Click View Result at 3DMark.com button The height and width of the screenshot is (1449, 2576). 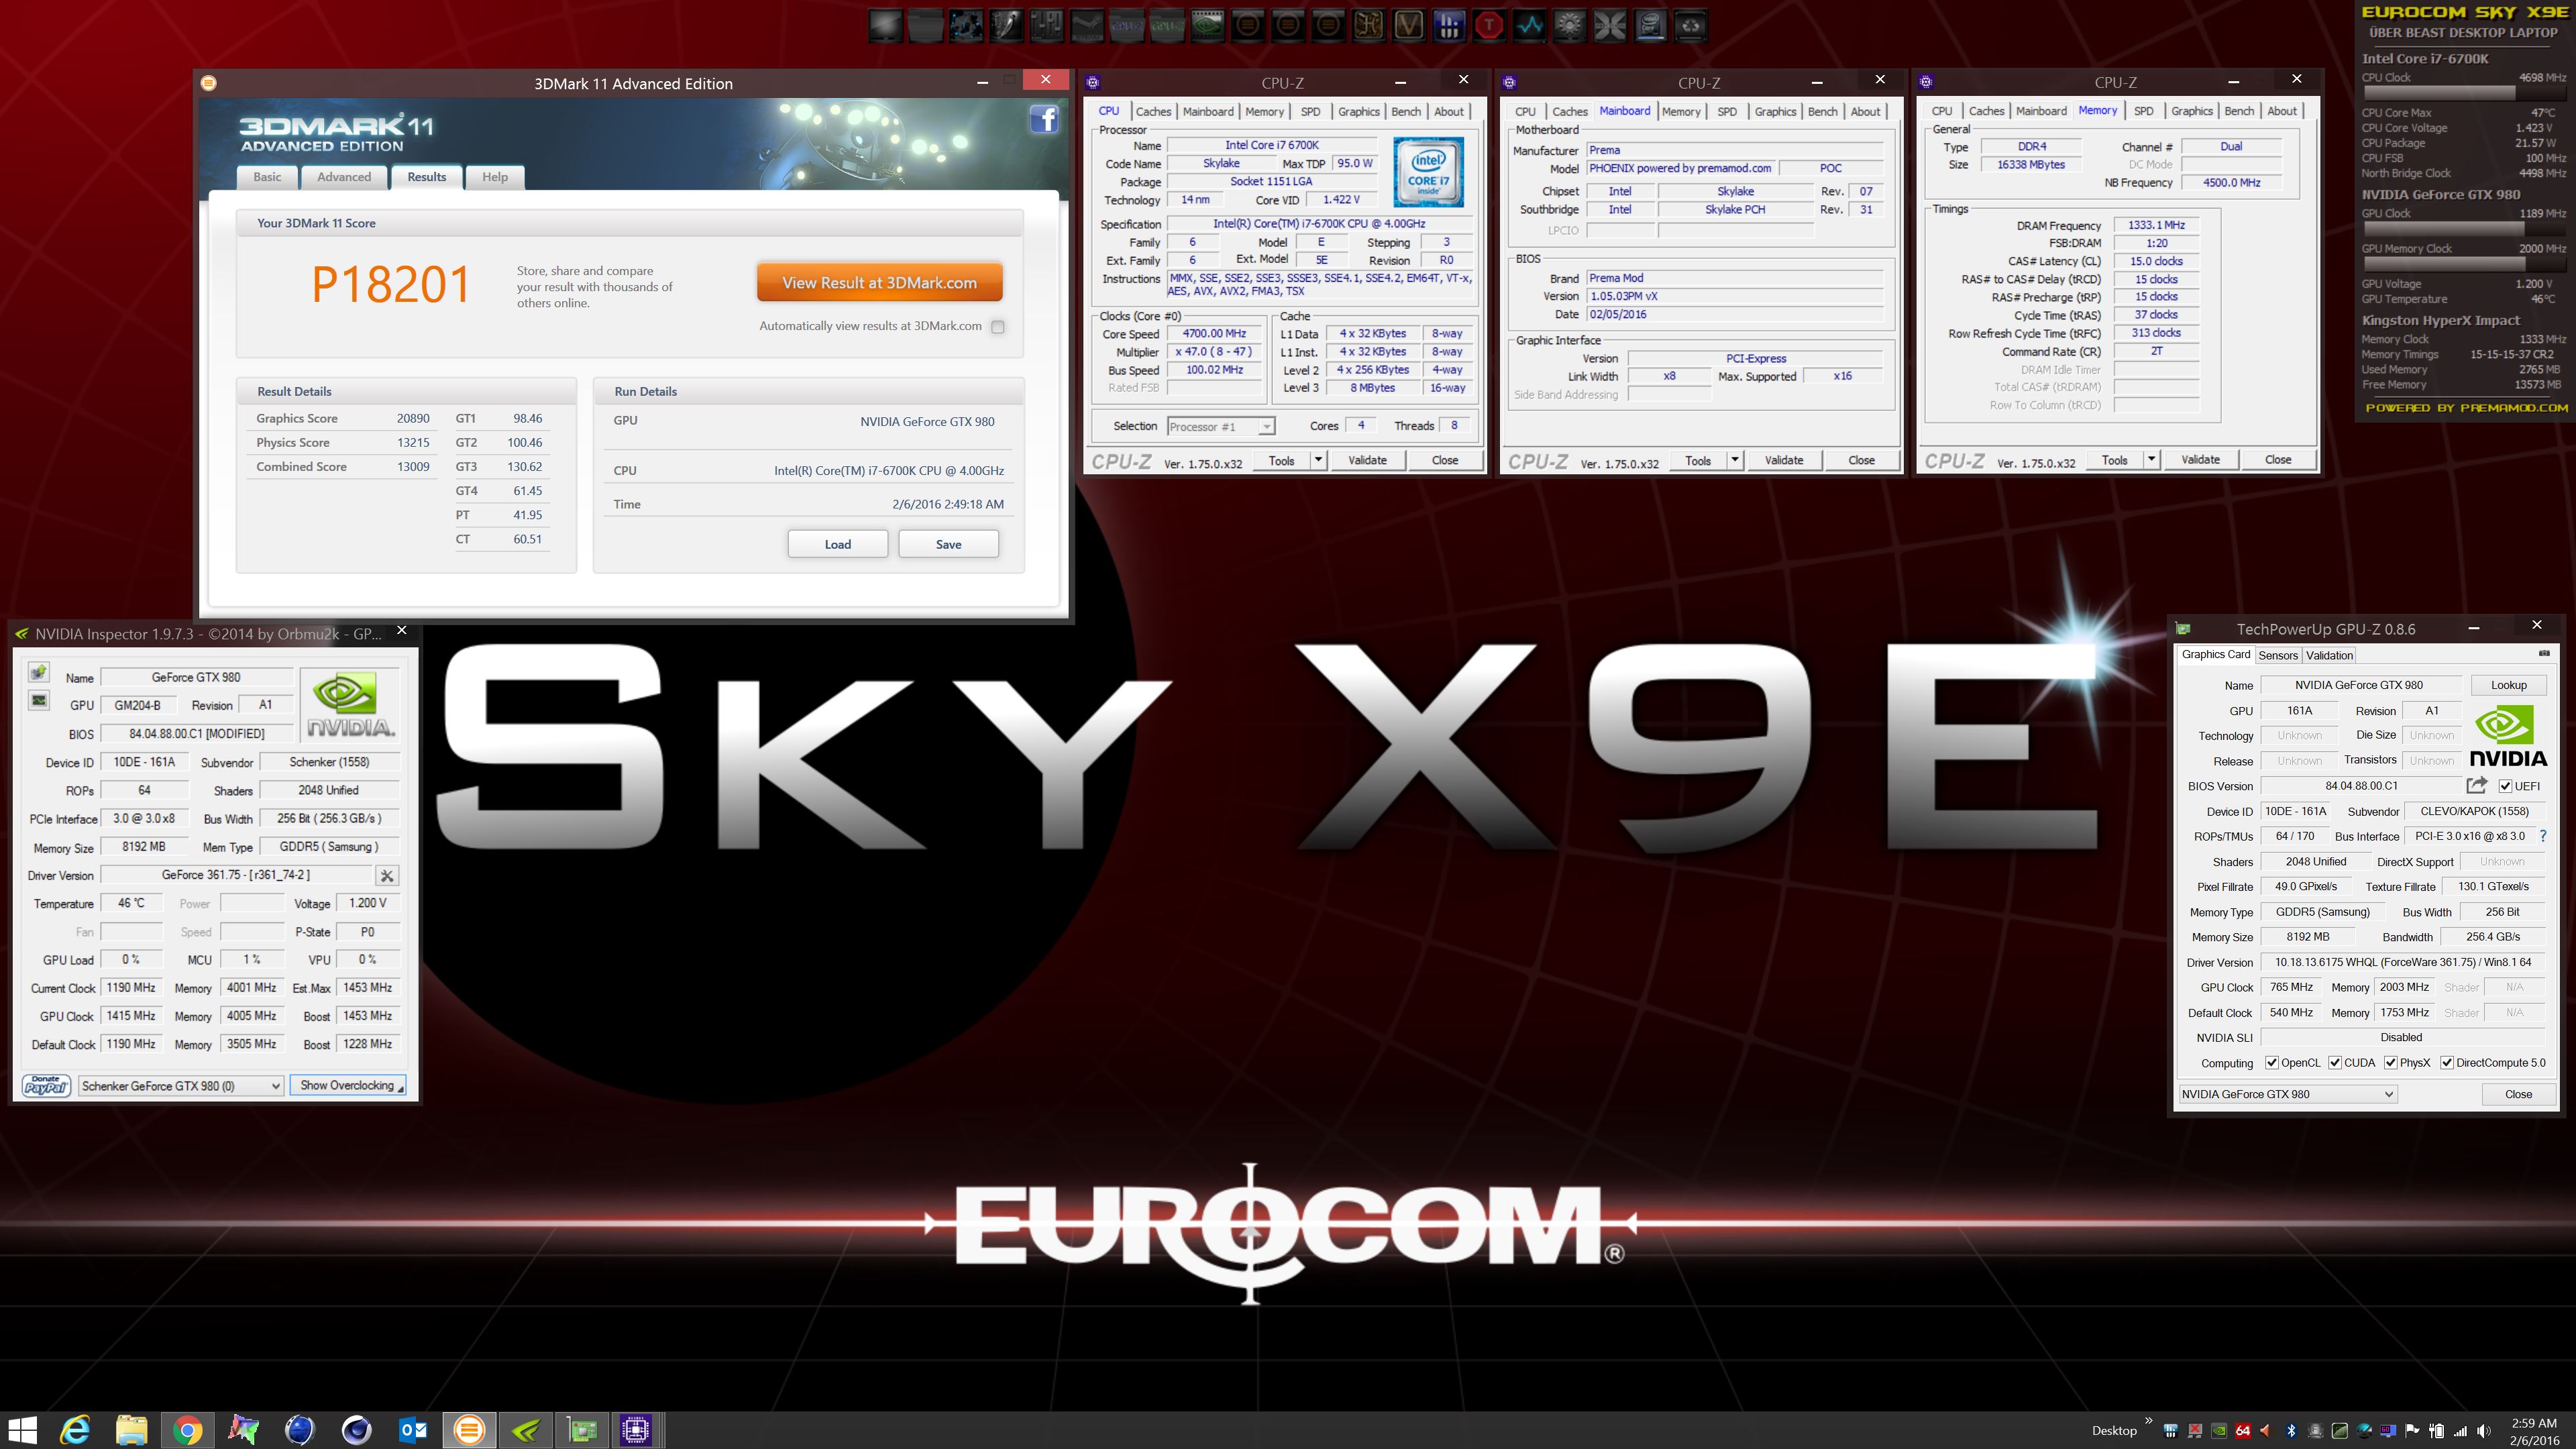(x=879, y=283)
